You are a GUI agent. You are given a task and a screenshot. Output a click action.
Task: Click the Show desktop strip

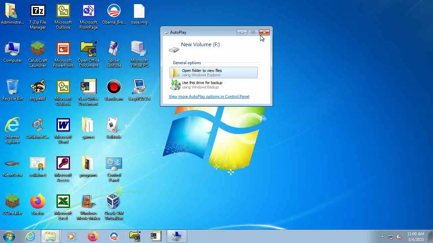click(x=430, y=237)
